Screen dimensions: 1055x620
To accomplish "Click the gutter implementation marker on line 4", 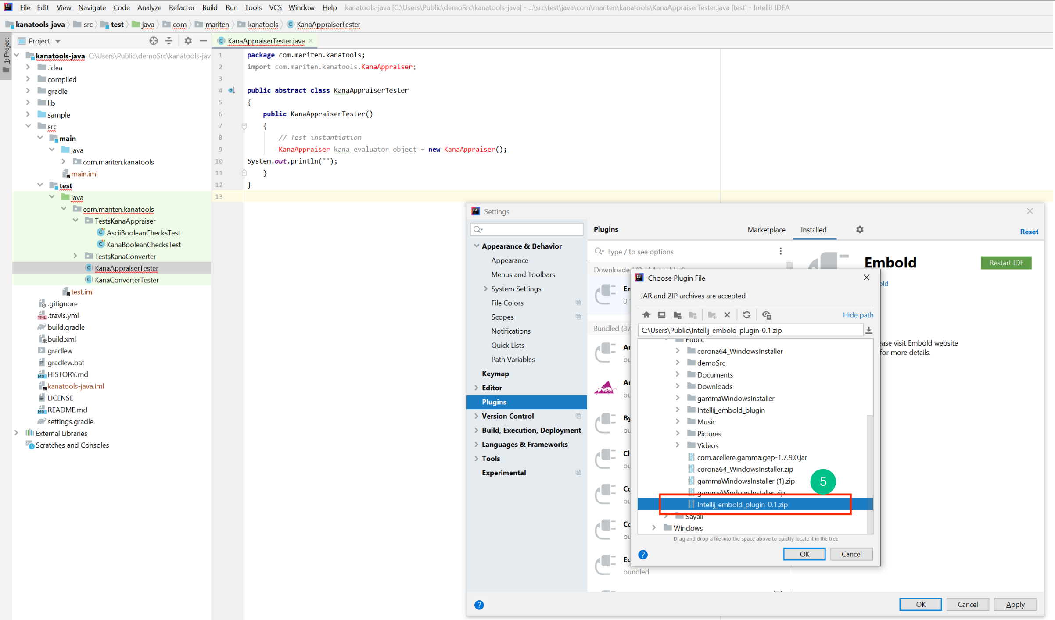I will [232, 90].
